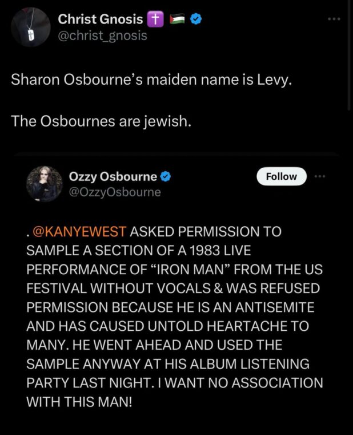Viewport: 353px width, 435px height.
Task: Click Christ Gnosis's profile avatar
Action: coord(30,27)
